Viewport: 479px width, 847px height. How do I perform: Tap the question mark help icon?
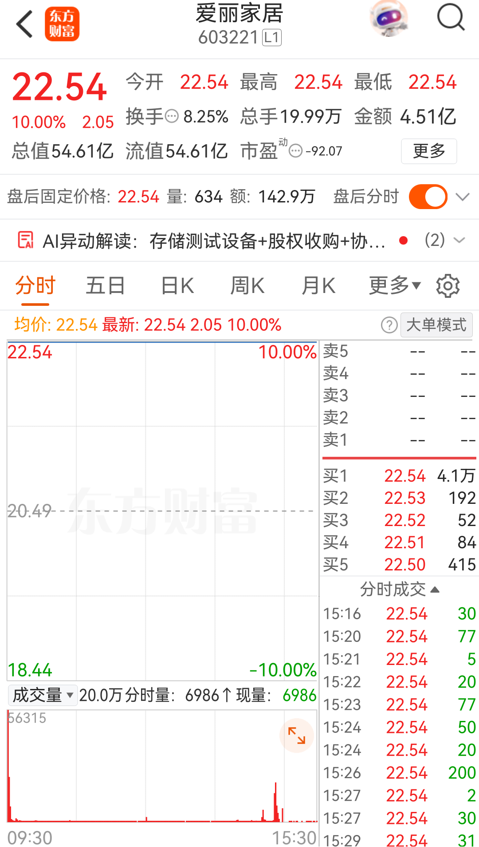pos(389,325)
